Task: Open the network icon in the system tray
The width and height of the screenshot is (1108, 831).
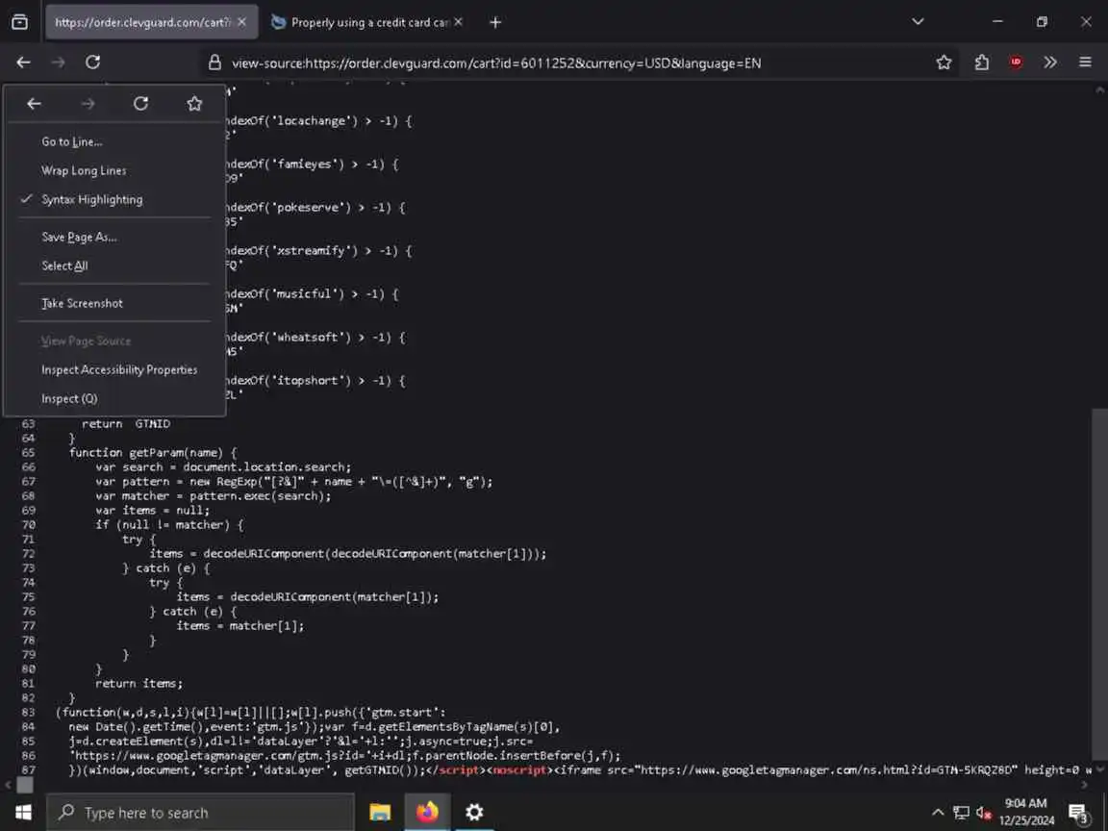Action: coord(961,812)
